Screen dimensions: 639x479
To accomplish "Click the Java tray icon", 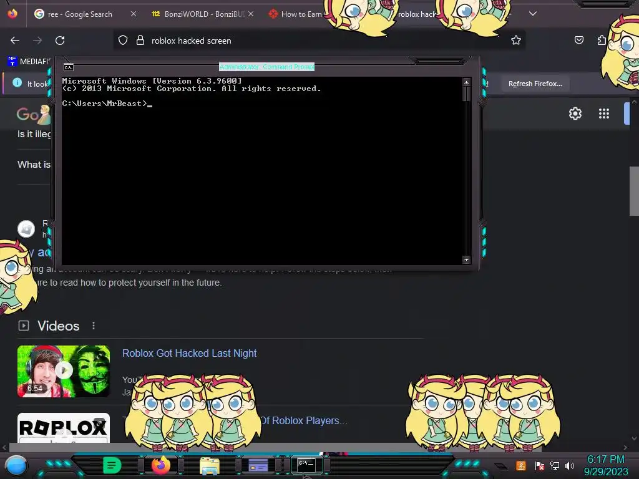I will pos(521,465).
